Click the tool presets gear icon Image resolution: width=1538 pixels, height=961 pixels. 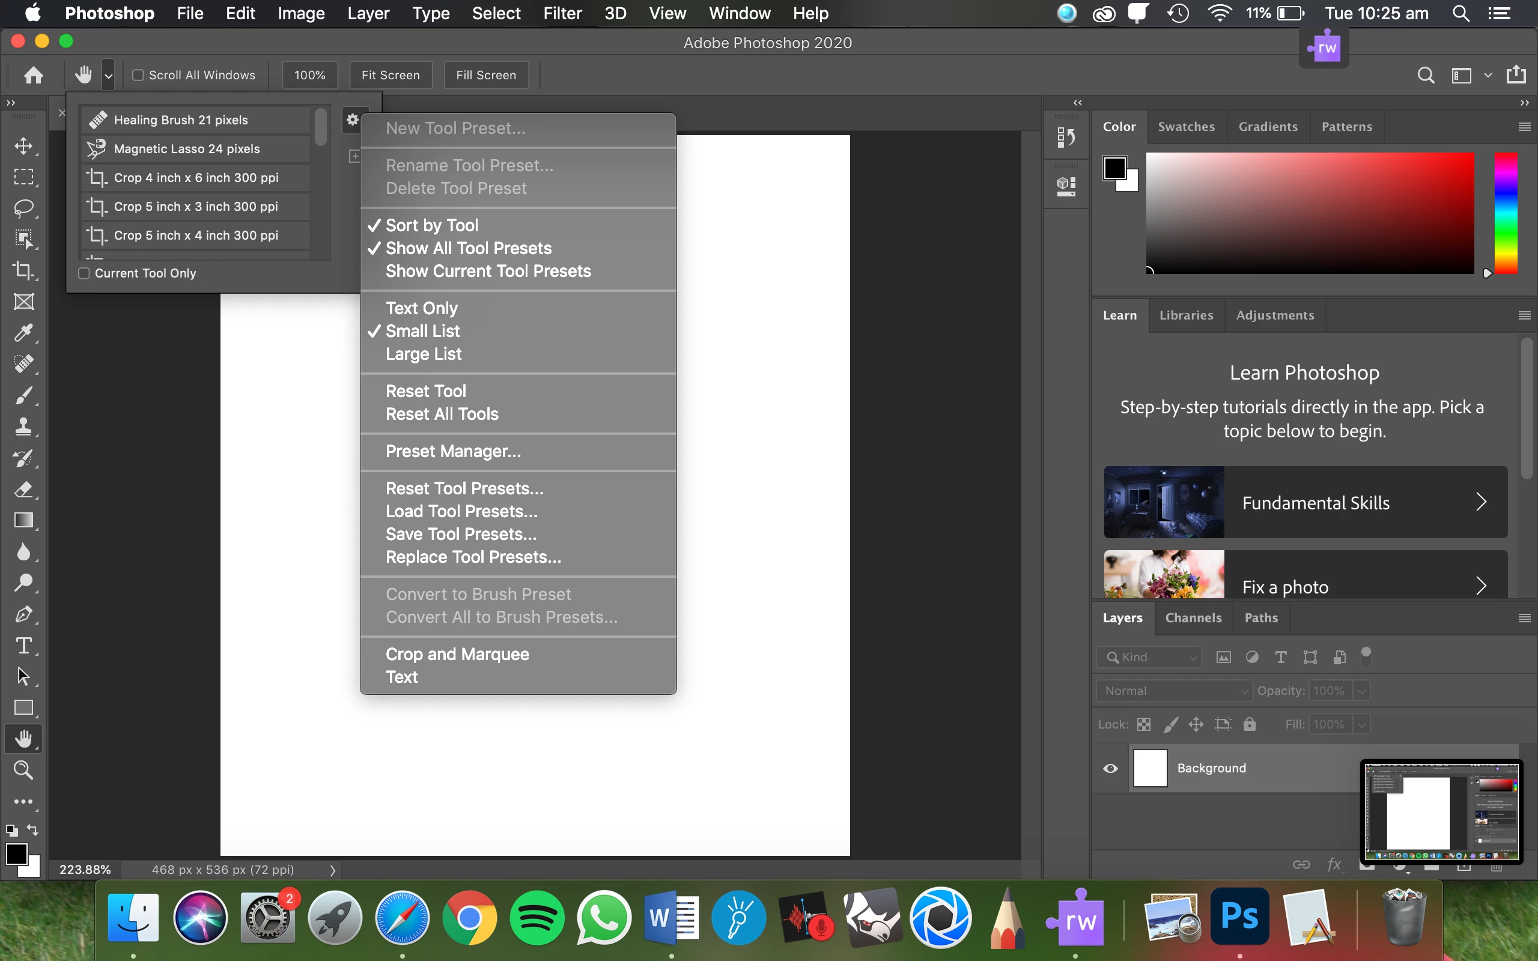click(x=352, y=120)
